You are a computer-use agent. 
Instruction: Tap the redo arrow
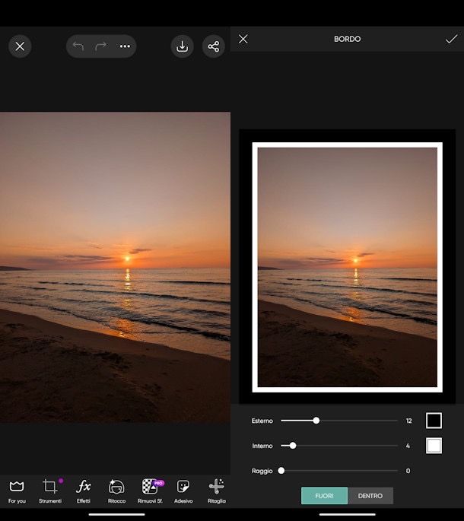point(100,46)
